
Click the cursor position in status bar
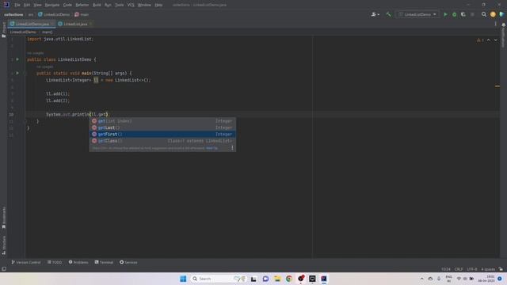coord(446,269)
